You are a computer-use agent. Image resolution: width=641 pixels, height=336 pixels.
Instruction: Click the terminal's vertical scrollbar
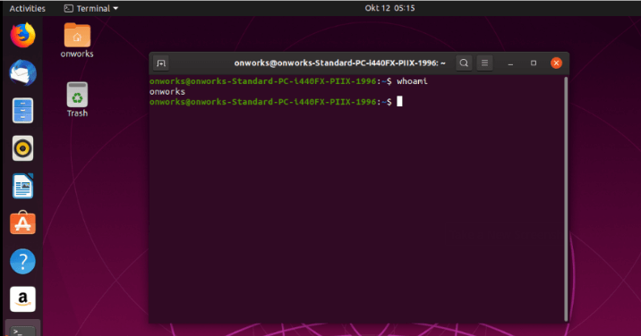pos(566,199)
